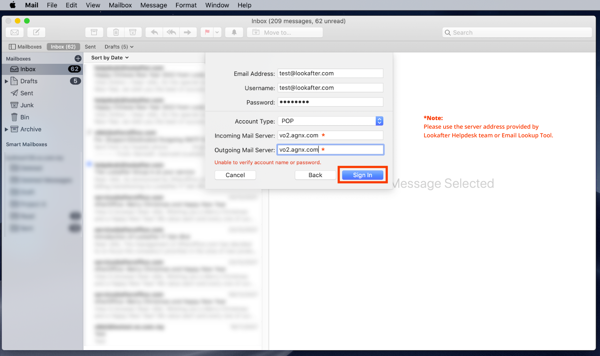Click the Forward arrow icon

[x=188, y=32]
